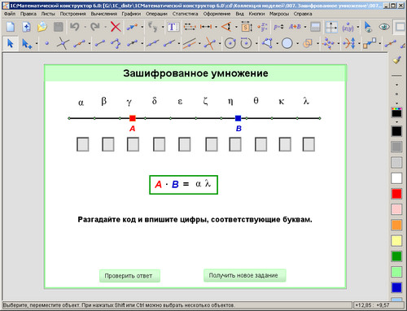
Task: Click the new blank document icon
Action: (11, 27)
